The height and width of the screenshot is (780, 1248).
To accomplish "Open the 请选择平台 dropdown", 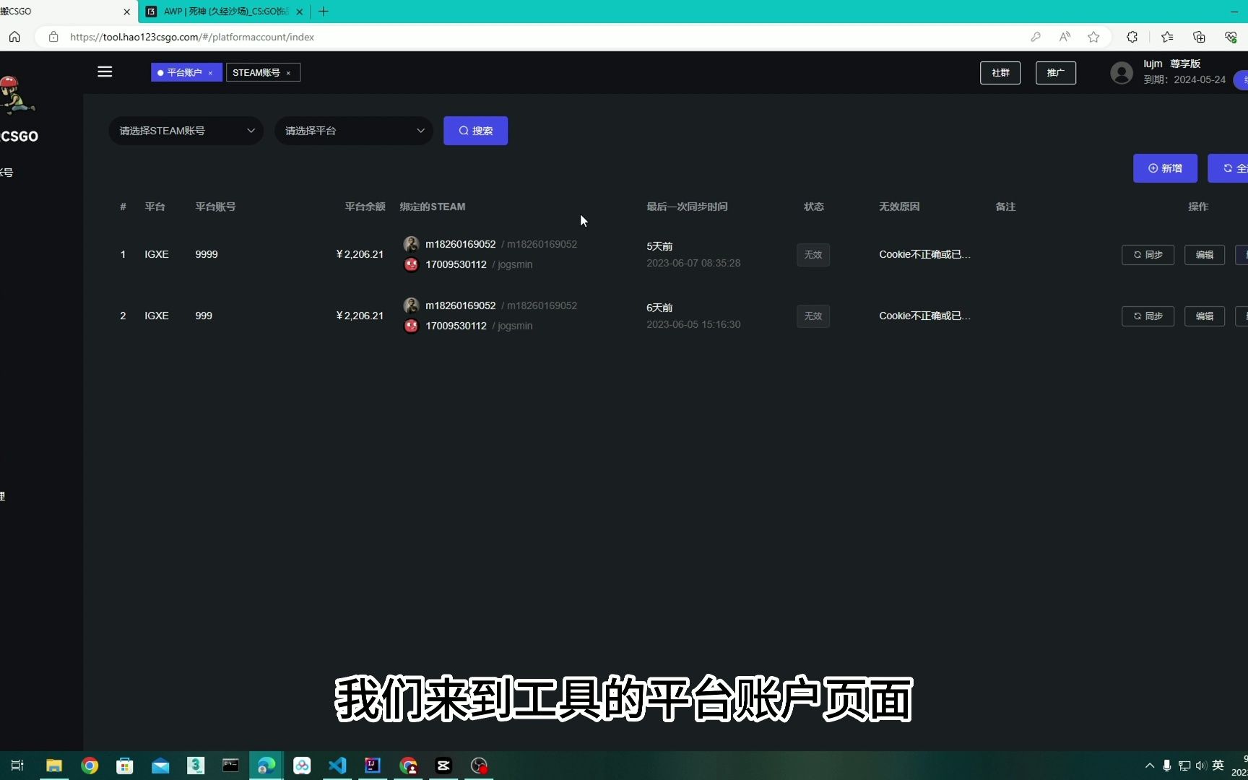I will pyautogui.click(x=354, y=131).
